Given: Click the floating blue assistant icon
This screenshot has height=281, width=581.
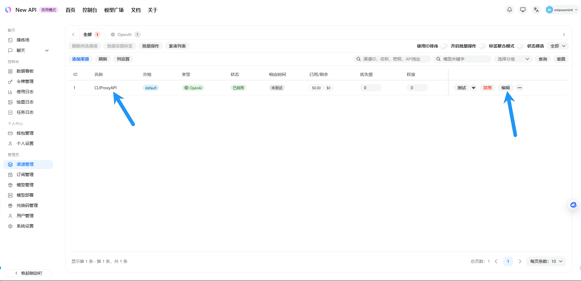Looking at the screenshot, I should (573, 205).
